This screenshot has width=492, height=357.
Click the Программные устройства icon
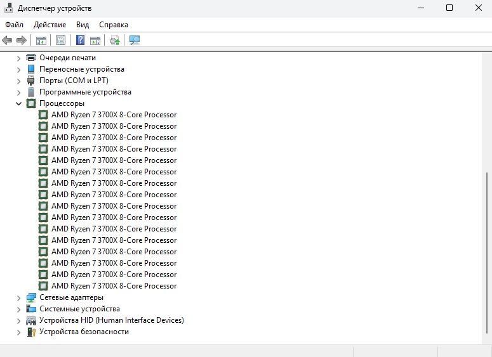click(31, 92)
